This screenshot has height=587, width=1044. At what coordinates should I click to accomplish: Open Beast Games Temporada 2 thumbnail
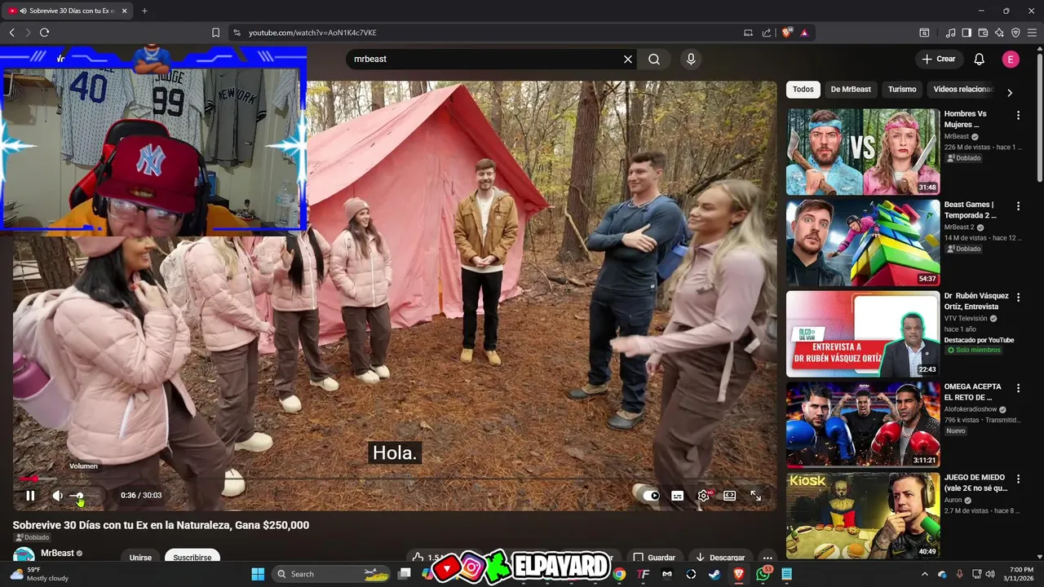tap(863, 243)
